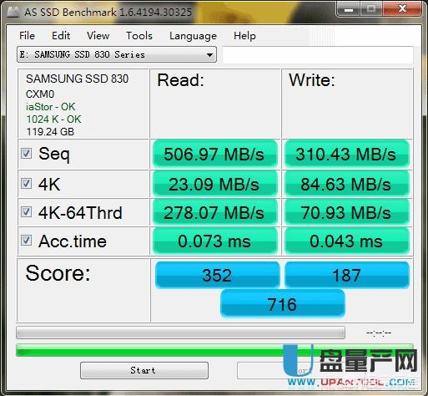Disable the 4K-64Thrd test checkbox
Image resolution: width=428 pixels, height=396 pixels.
pos(26,212)
